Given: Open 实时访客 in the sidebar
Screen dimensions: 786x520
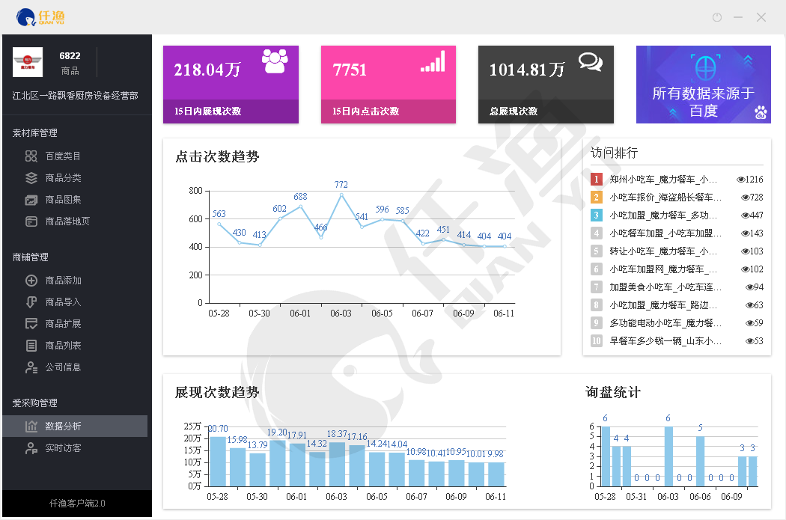Looking at the screenshot, I should coord(63,448).
